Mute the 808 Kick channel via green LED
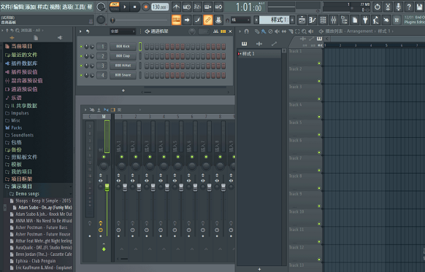 [81, 47]
